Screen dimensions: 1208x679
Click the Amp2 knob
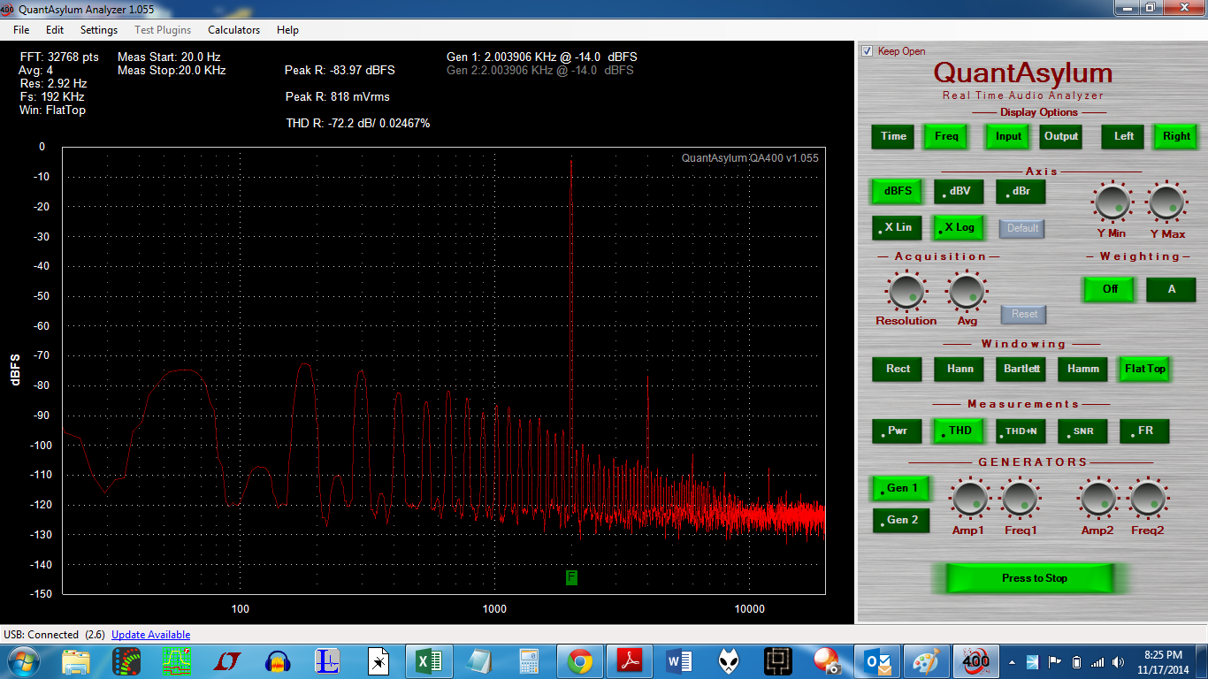[x=1099, y=499]
